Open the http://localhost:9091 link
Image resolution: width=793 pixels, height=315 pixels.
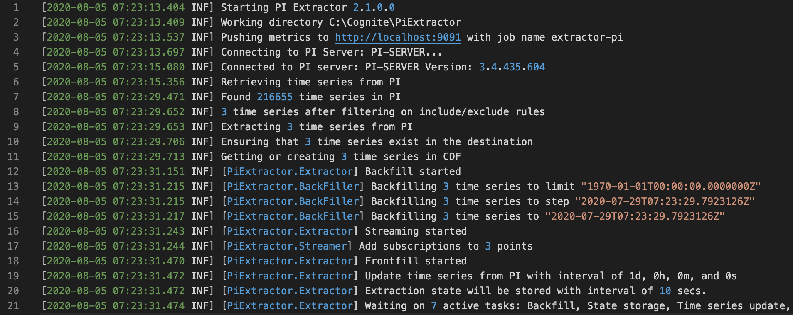[x=398, y=37]
